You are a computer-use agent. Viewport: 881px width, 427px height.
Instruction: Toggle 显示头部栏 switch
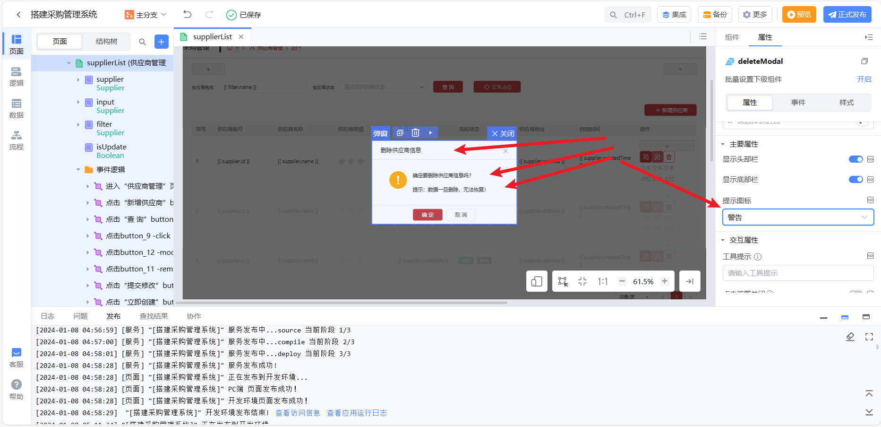click(x=856, y=159)
